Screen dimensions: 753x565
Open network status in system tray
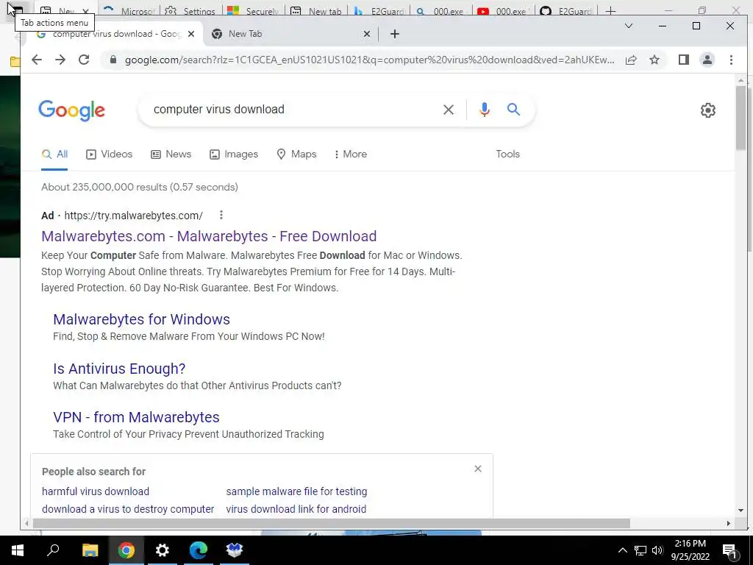click(640, 550)
